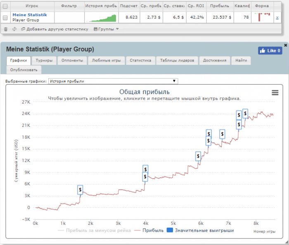Close the statistics panel
Viewport: 289px width, 245px height.
click(x=285, y=45)
